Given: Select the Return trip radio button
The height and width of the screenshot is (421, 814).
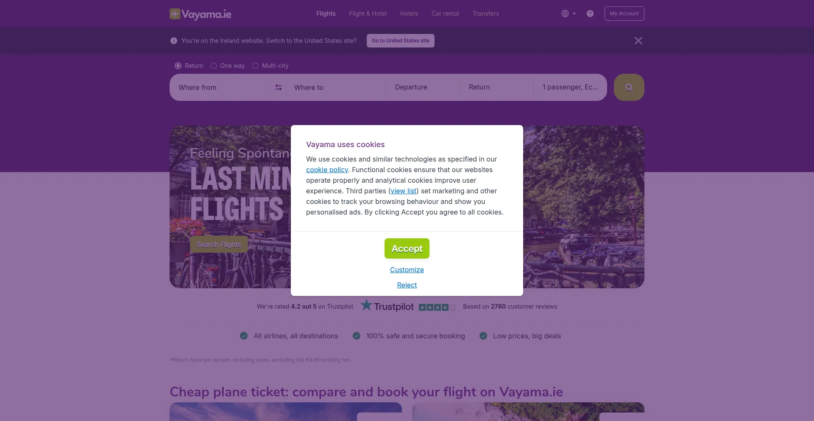Looking at the screenshot, I should pyautogui.click(x=178, y=66).
